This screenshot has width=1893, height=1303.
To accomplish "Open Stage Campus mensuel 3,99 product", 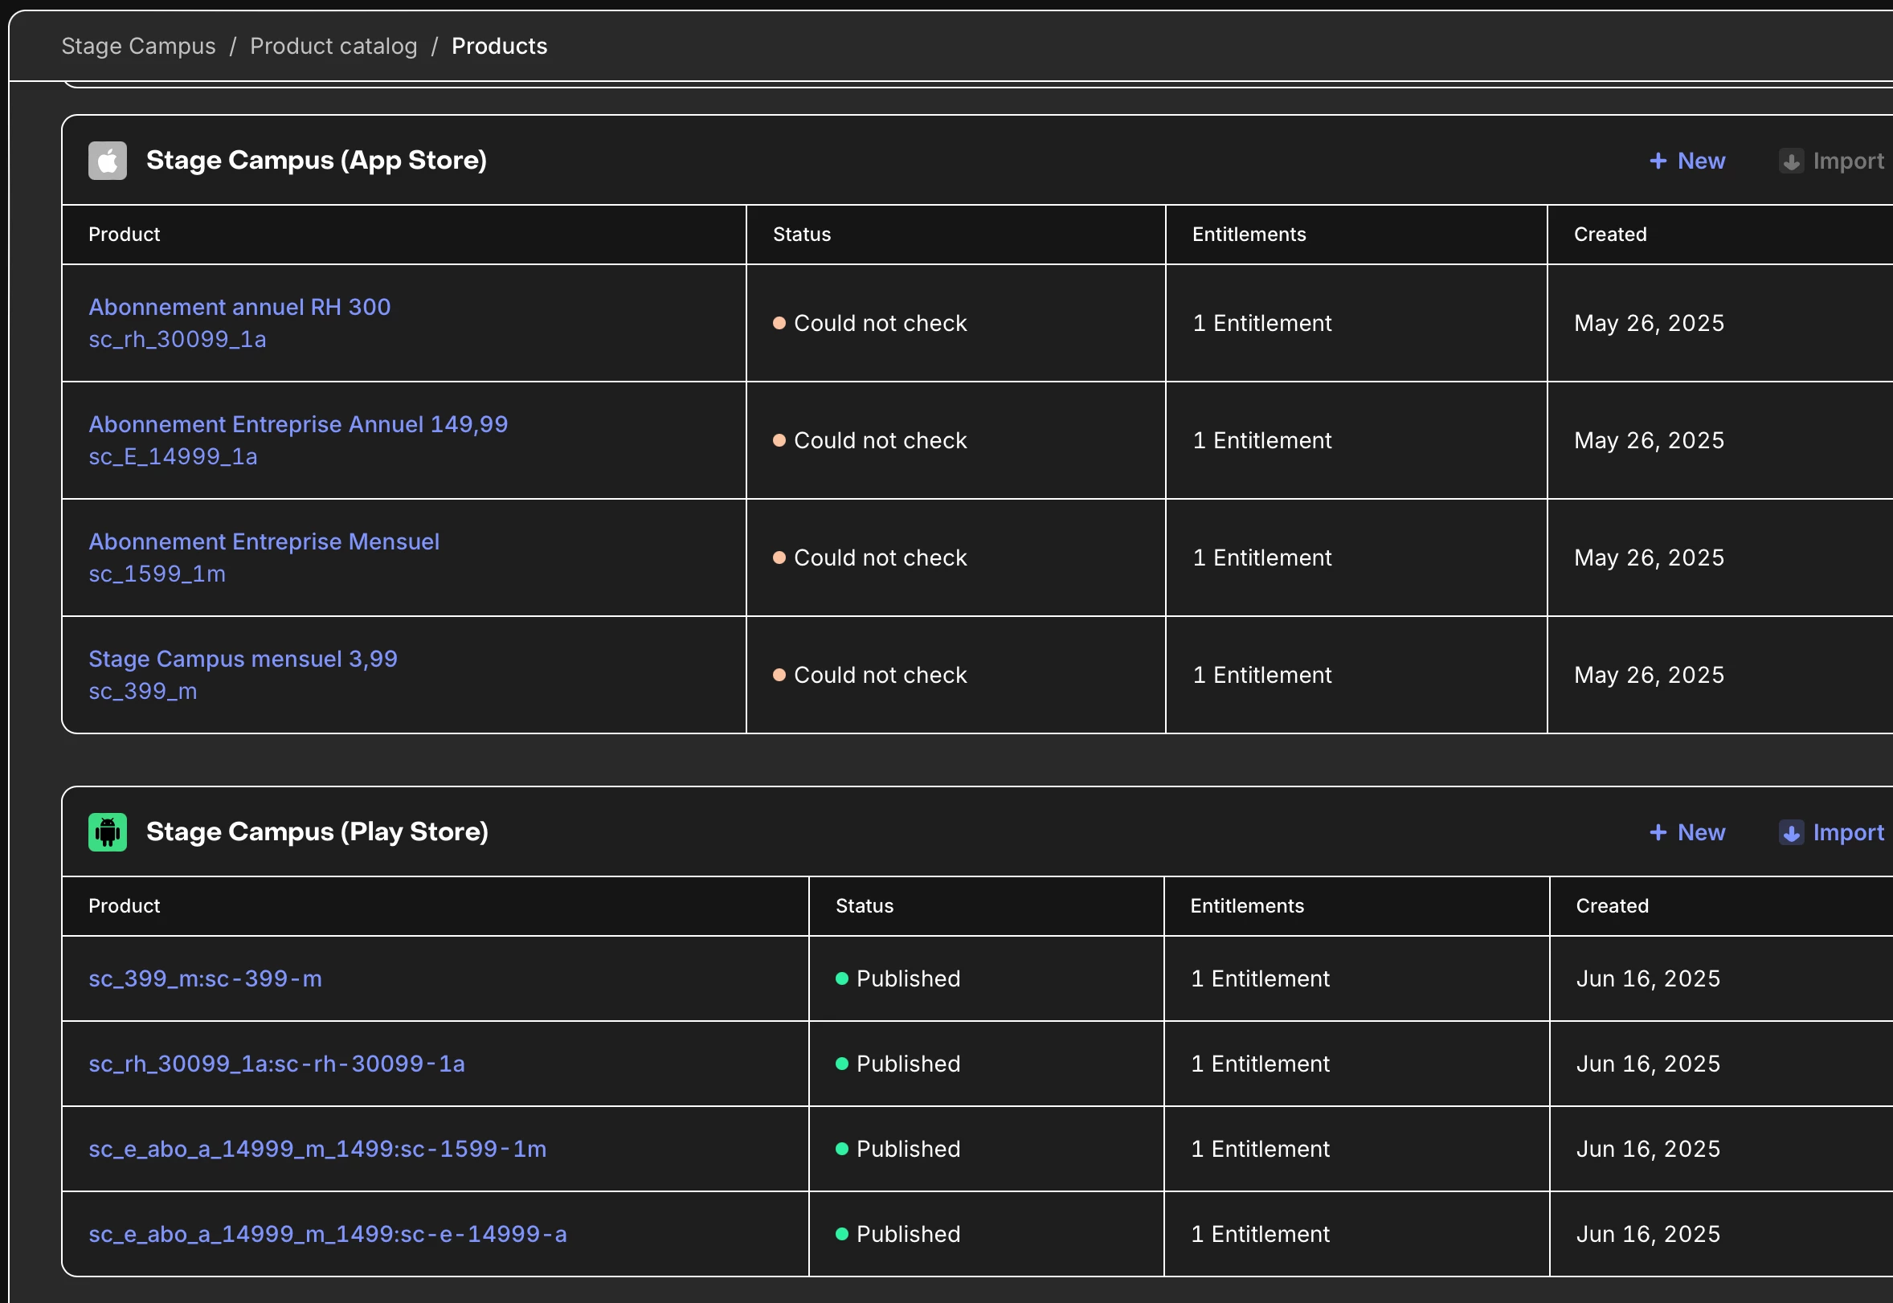I will (x=243, y=659).
